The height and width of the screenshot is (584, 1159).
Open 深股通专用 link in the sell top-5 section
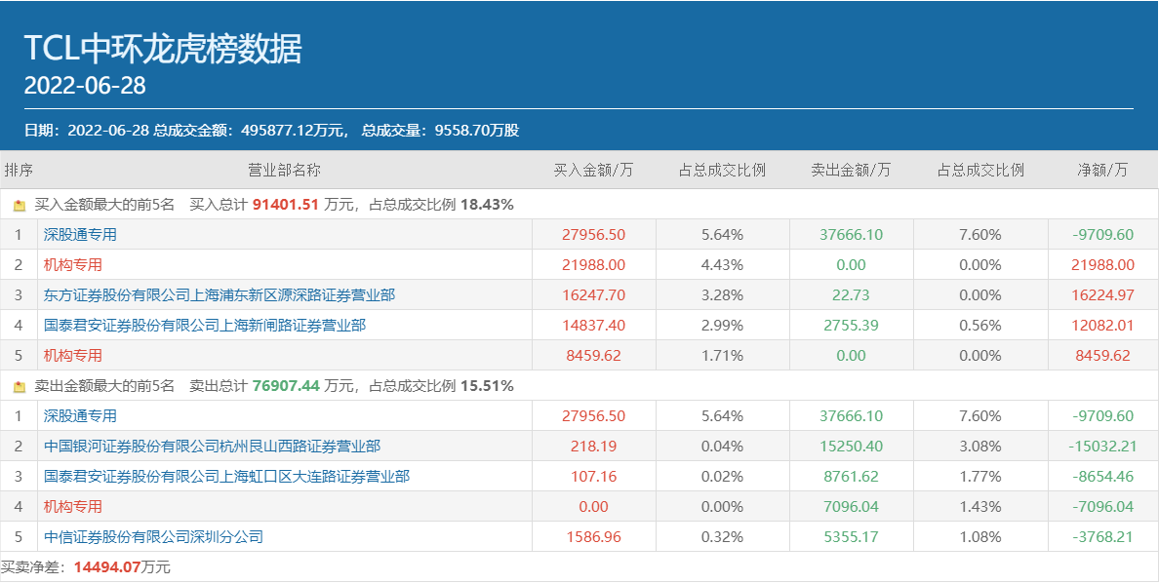coord(80,416)
